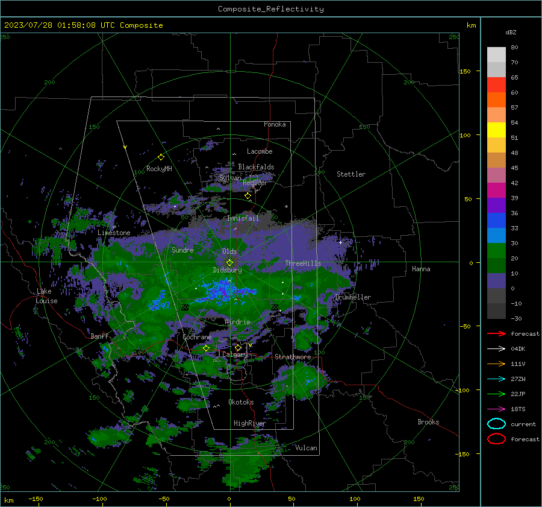The image size is (542, 507).
Task: Click the 2023/07/28 01:58:08 UTC timestamp
Action: [83, 25]
